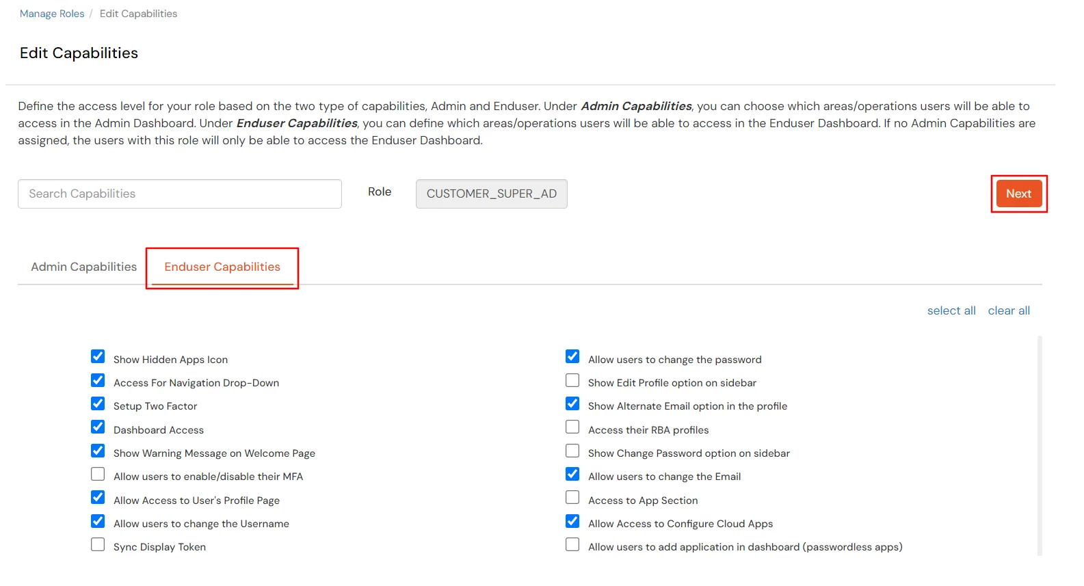This screenshot has height=586, width=1084.
Task: Uncheck Show Alternate Email option in profile
Action: point(572,403)
